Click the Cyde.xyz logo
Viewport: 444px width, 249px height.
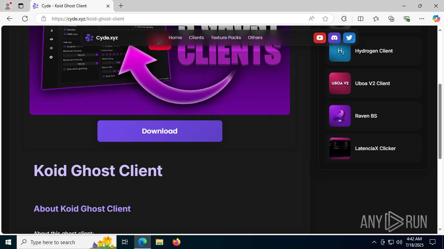[102, 38]
